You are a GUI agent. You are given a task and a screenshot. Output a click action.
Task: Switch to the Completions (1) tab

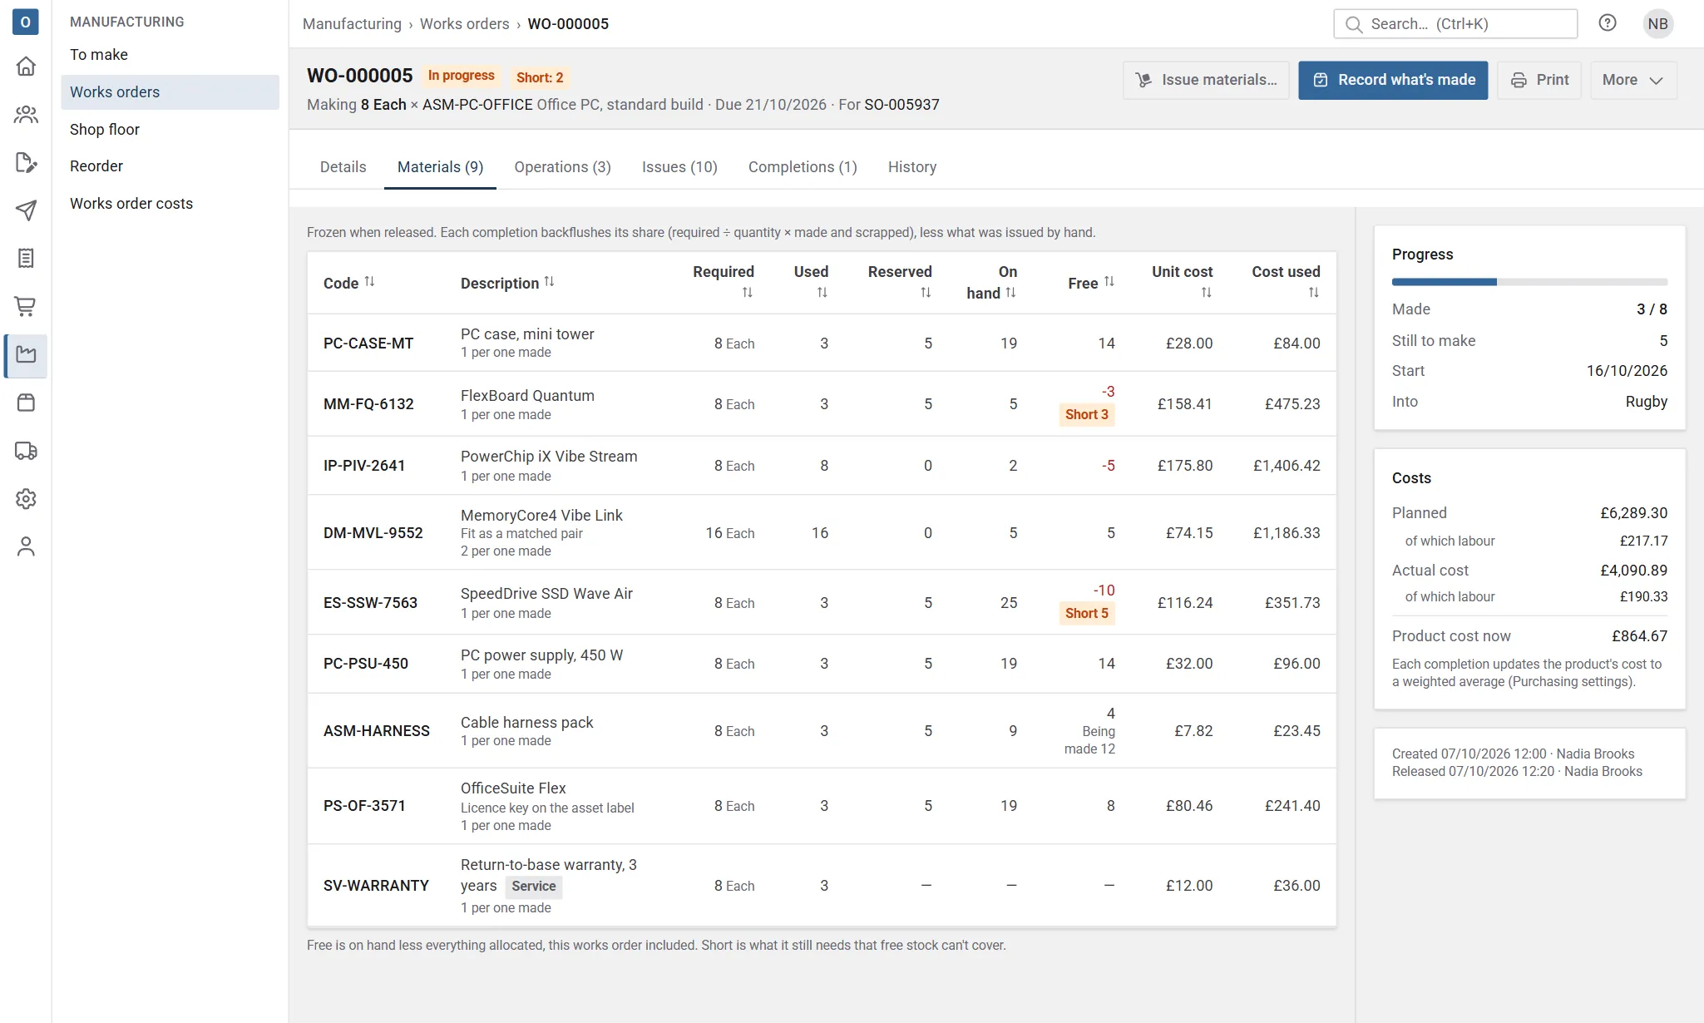click(x=803, y=167)
